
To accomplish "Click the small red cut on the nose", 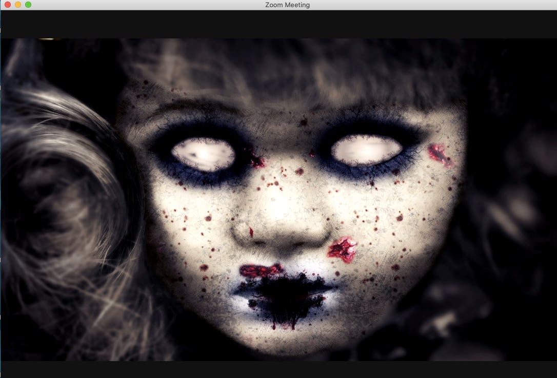I will pos(251,232).
